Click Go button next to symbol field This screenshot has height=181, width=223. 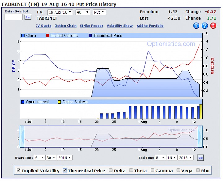(28, 17)
